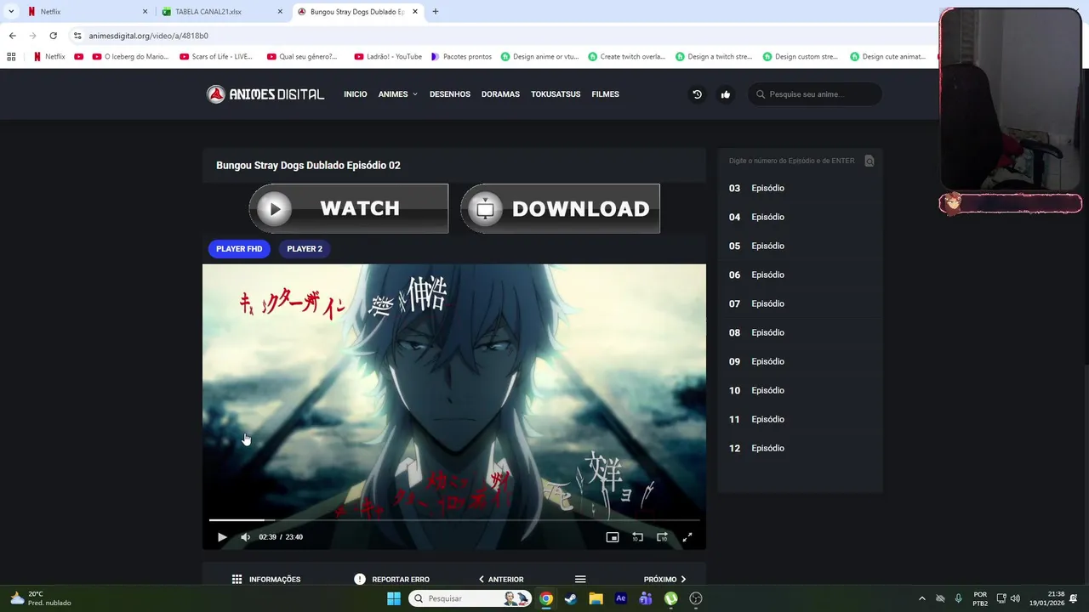This screenshot has height=612, width=1089.
Task: Click the episode number search icon
Action: (x=869, y=161)
